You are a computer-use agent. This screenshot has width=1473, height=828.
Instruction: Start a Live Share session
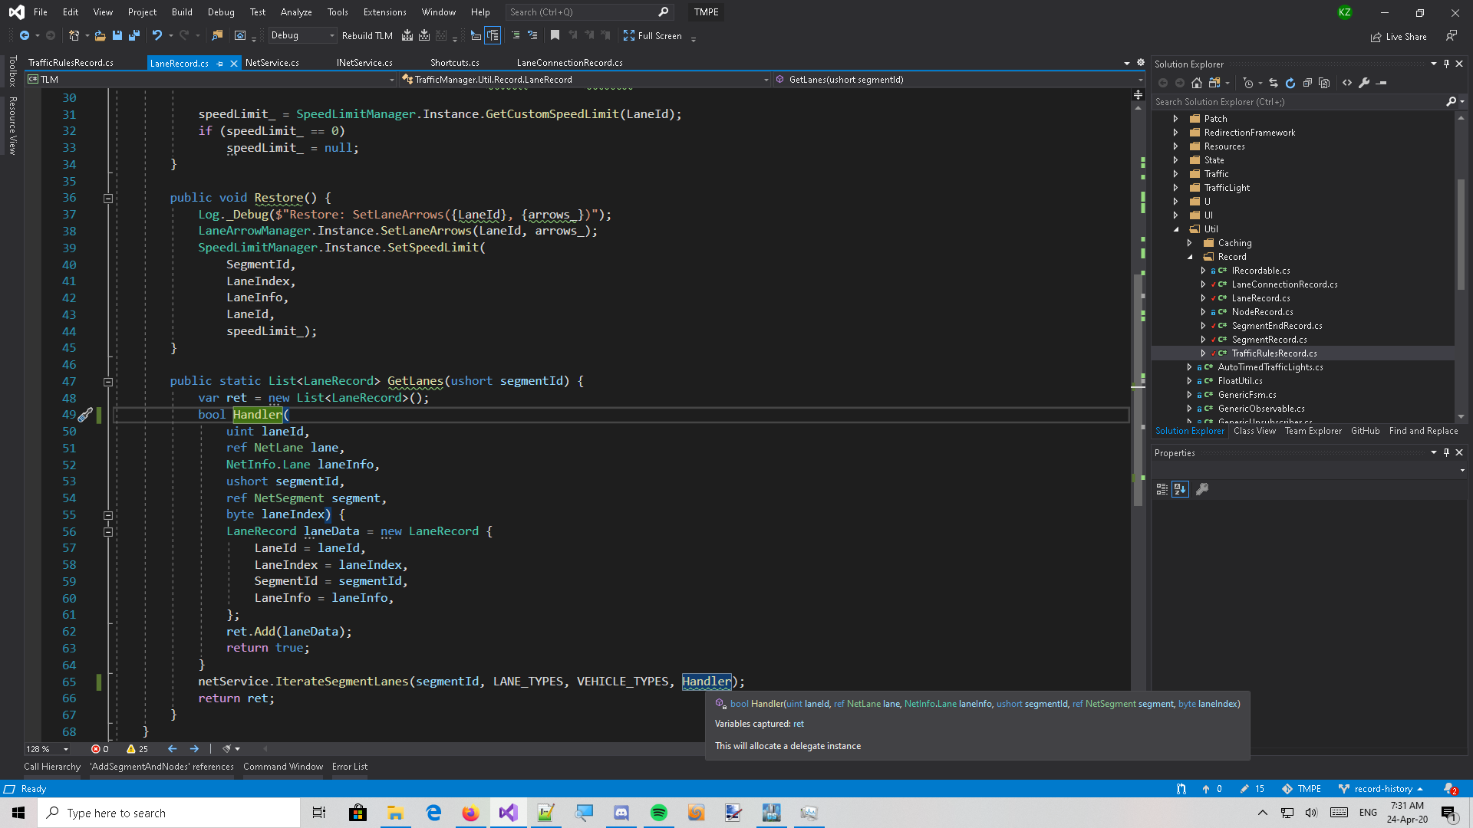[1399, 36]
